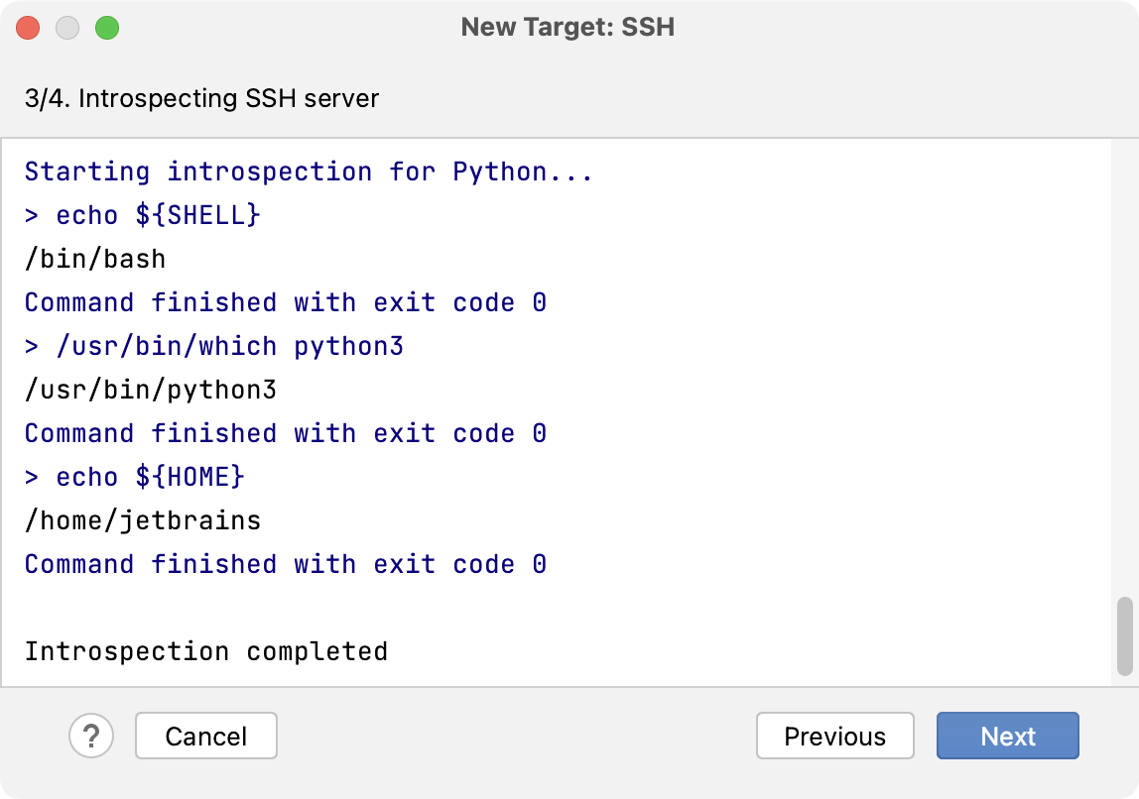The image size is (1139, 799).
Task: Cancel the New Target: SSH wizard
Action: pos(205,736)
